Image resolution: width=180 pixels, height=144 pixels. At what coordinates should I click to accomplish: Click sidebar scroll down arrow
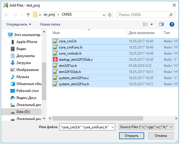click(x=44, y=118)
